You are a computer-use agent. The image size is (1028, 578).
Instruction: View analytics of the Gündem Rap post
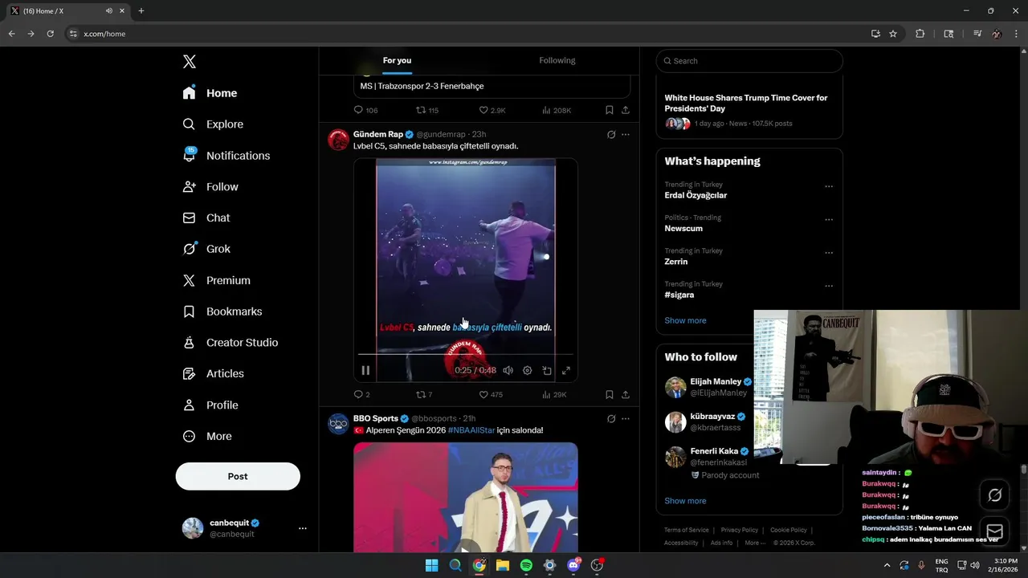click(x=554, y=394)
